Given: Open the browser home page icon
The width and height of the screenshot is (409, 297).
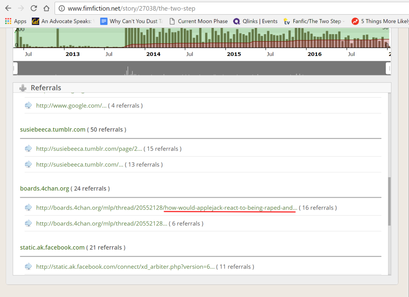Looking at the screenshot, I should (46, 8).
